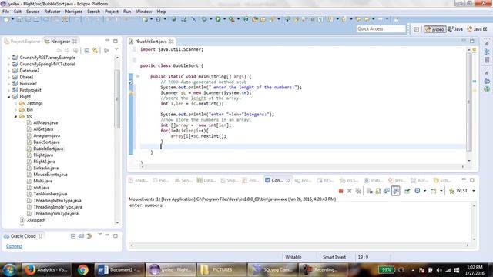
Task: Click the Quick Access search field
Action: click(381, 29)
